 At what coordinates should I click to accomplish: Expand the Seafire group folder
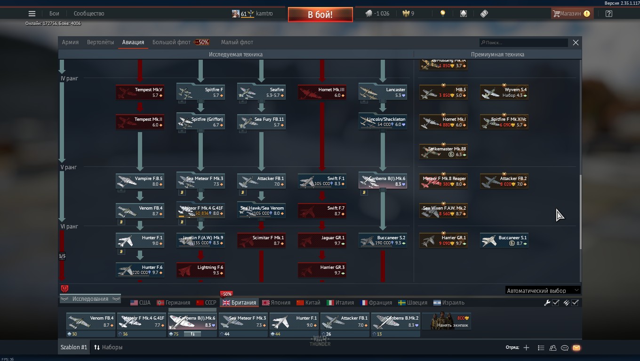point(261,92)
